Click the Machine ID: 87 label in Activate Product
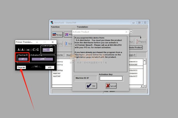178x118 pixels. [x=82, y=78]
